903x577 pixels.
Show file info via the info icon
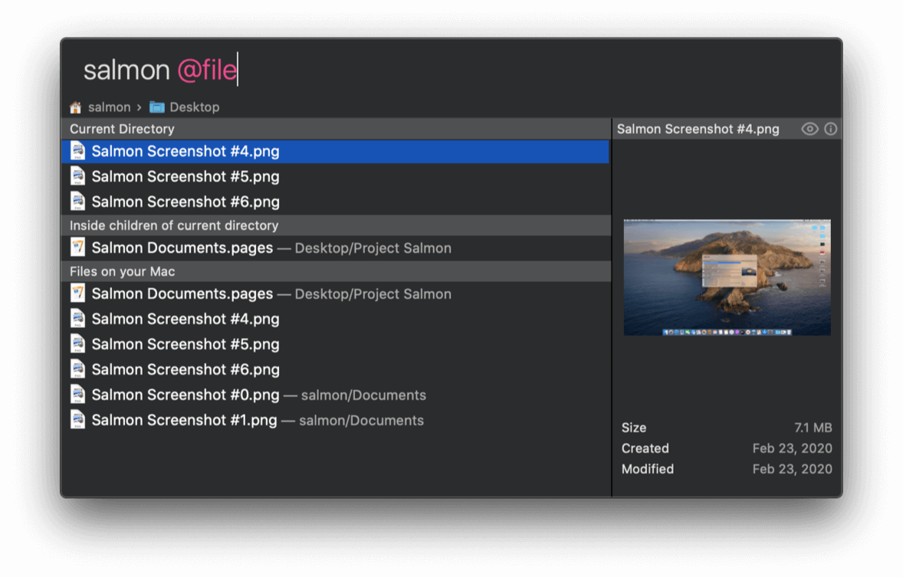point(830,129)
